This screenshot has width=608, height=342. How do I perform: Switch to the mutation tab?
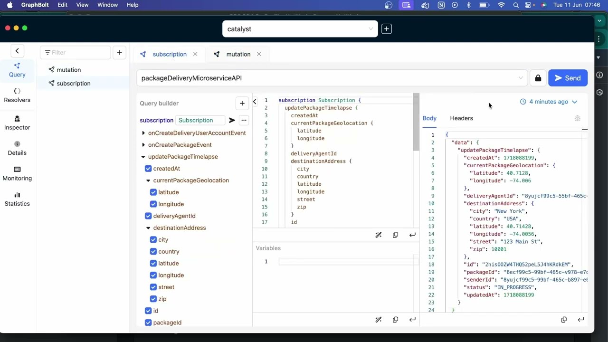coord(238,54)
